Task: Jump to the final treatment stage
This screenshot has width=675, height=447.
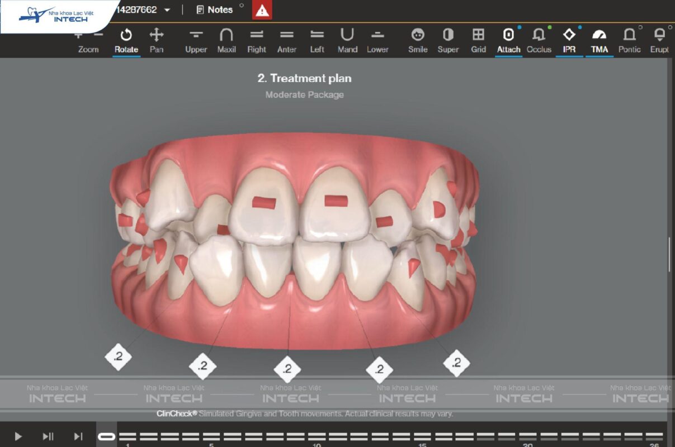Action: [x=78, y=436]
